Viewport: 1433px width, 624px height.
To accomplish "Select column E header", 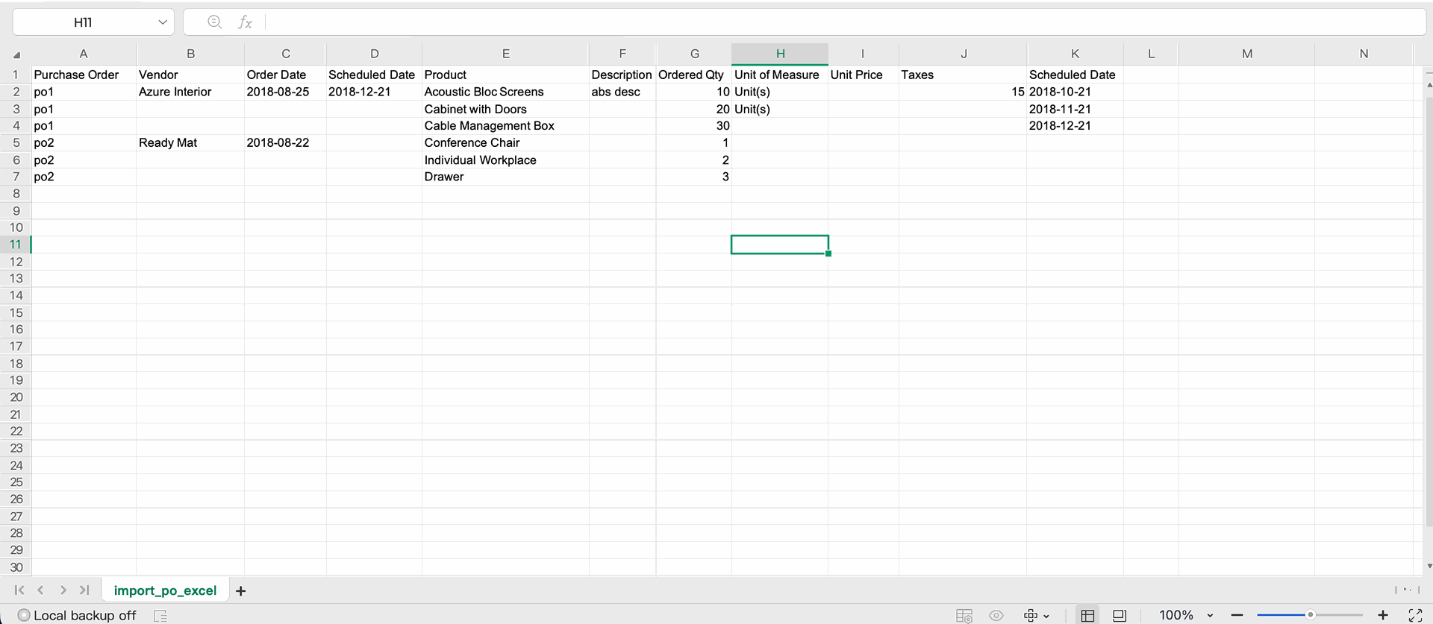I will point(505,54).
